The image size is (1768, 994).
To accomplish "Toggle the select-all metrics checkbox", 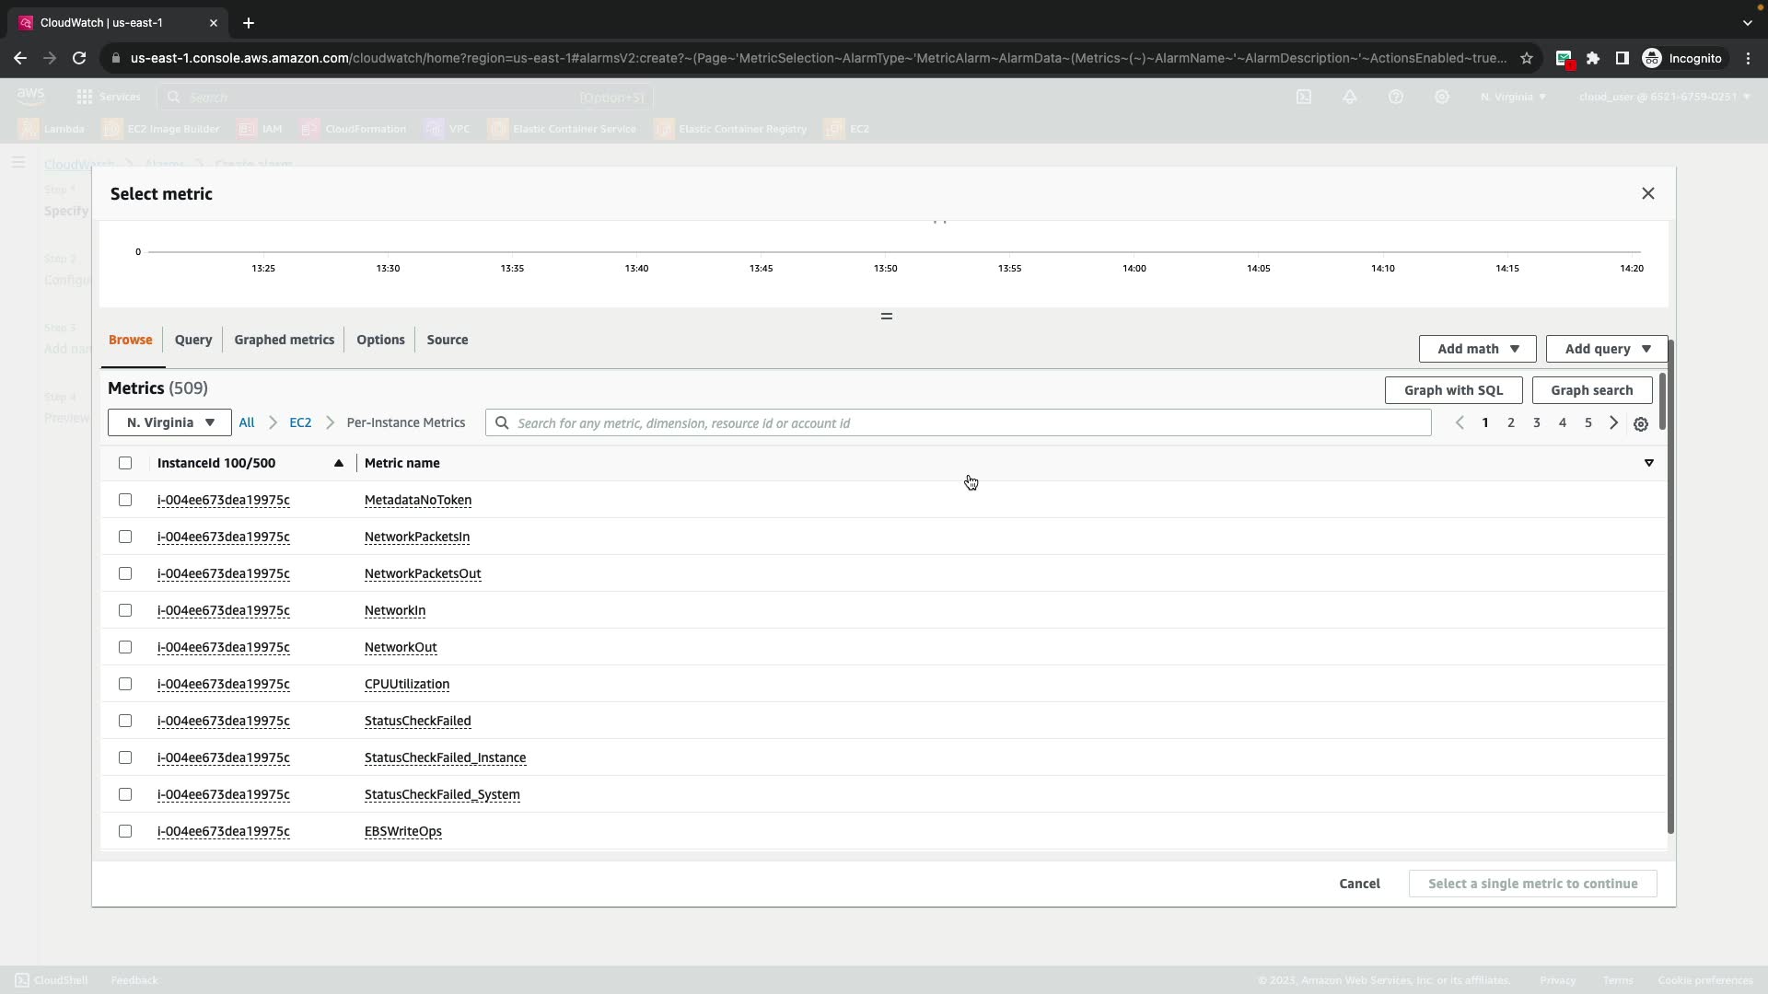I will point(125,463).
